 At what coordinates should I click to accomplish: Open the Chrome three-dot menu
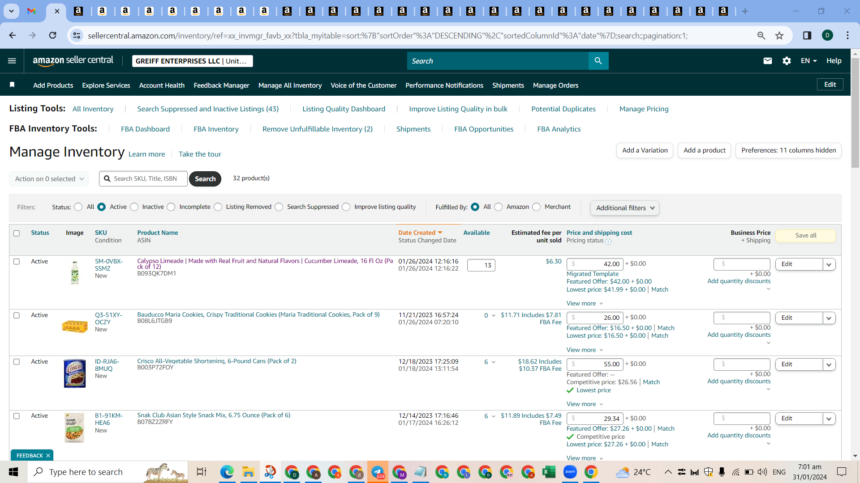(847, 35)
